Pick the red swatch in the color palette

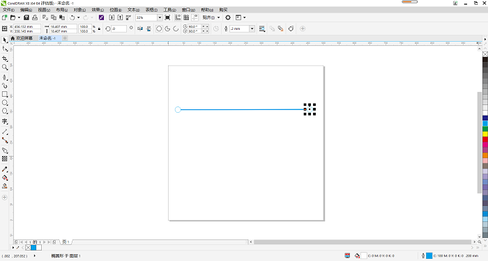485,139
